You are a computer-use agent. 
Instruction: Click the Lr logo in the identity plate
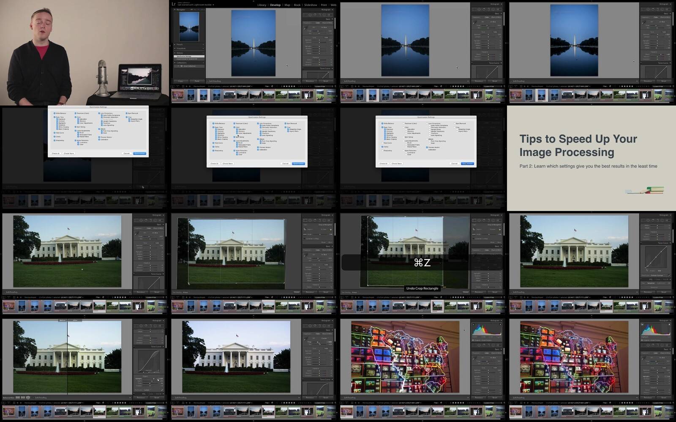(174, 4)
